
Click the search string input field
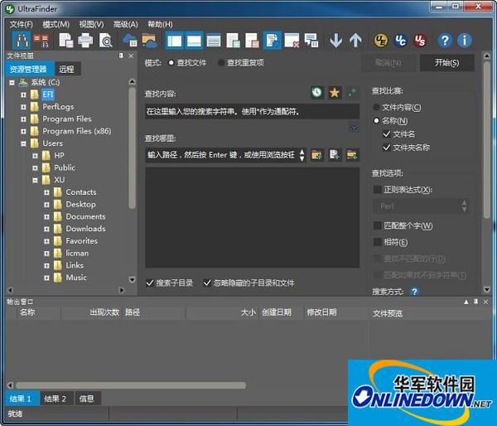point(253,111)
